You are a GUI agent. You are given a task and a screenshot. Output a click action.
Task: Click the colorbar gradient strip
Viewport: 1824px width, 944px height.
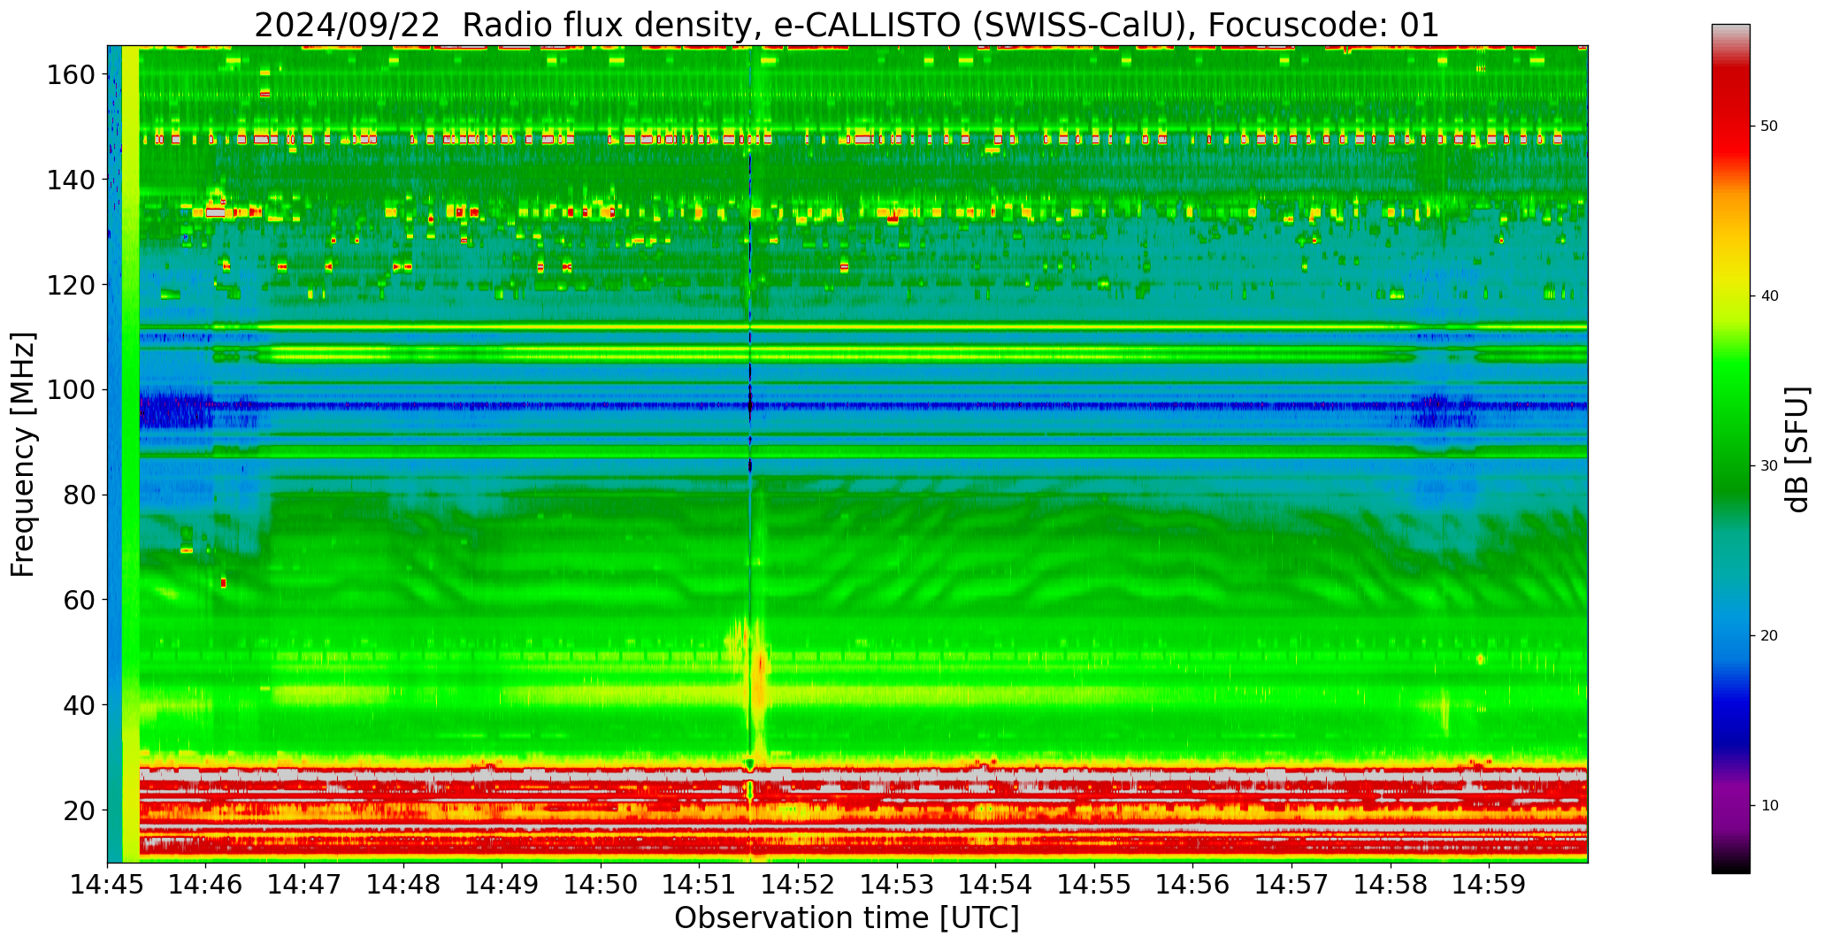pyautogui.click(x=1730, y=449)
